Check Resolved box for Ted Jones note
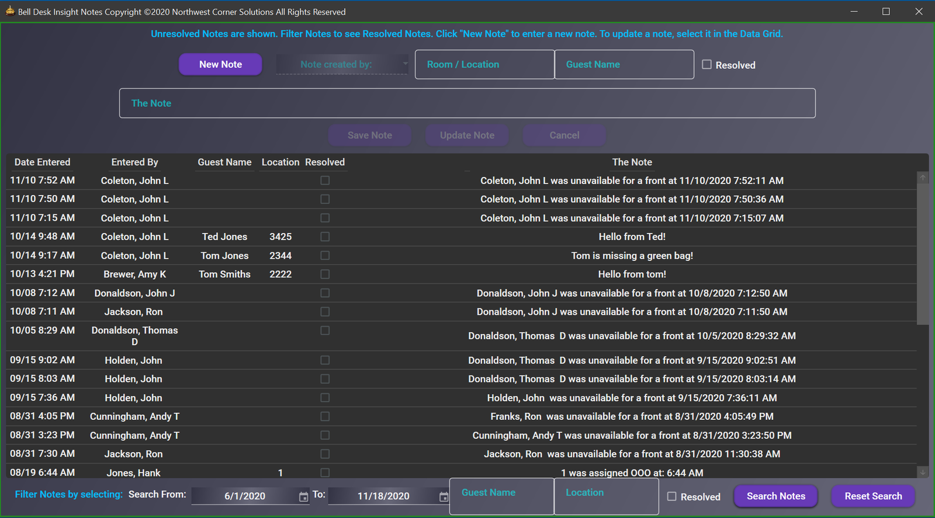935x518 pixels. (325, 237)
